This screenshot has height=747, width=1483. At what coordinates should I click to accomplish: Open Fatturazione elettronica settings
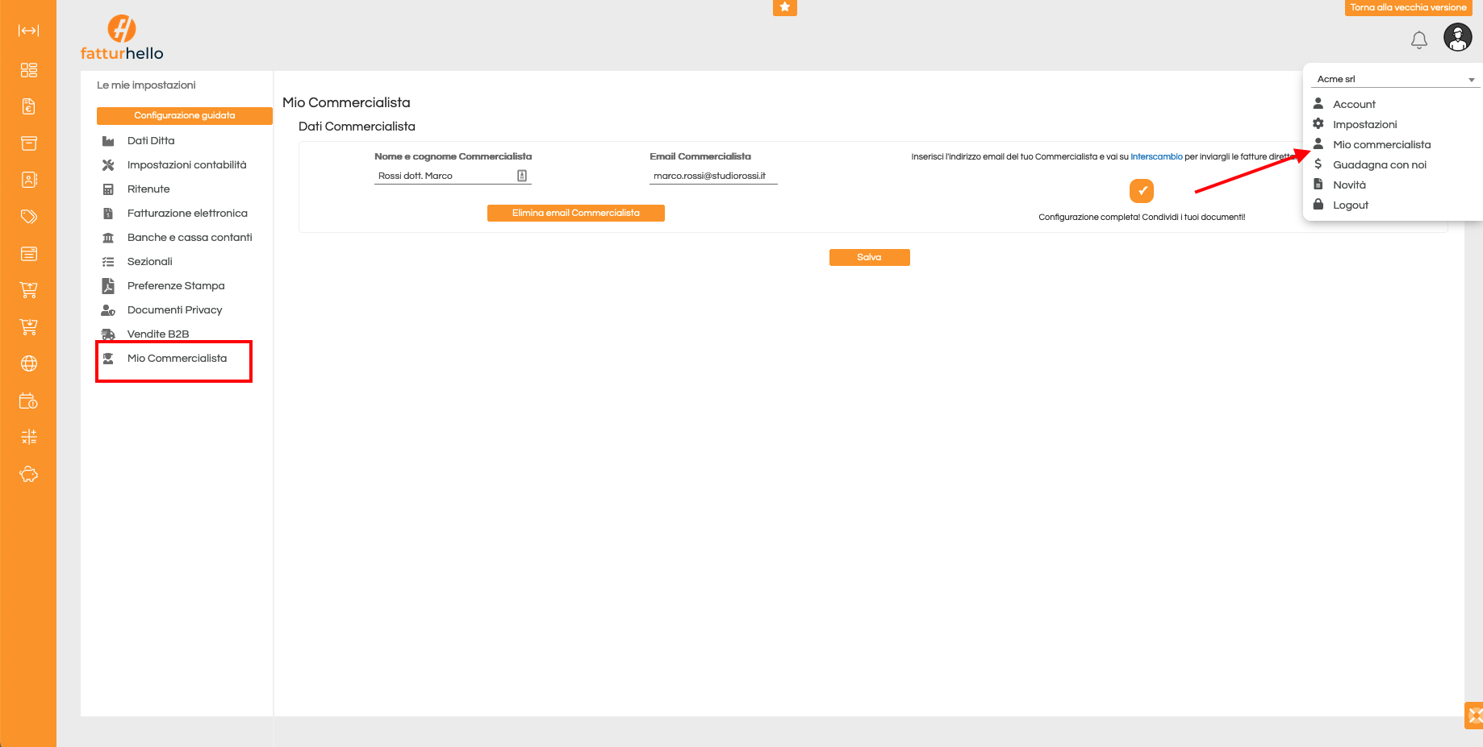pyautogui.click(x=187, y=213)
